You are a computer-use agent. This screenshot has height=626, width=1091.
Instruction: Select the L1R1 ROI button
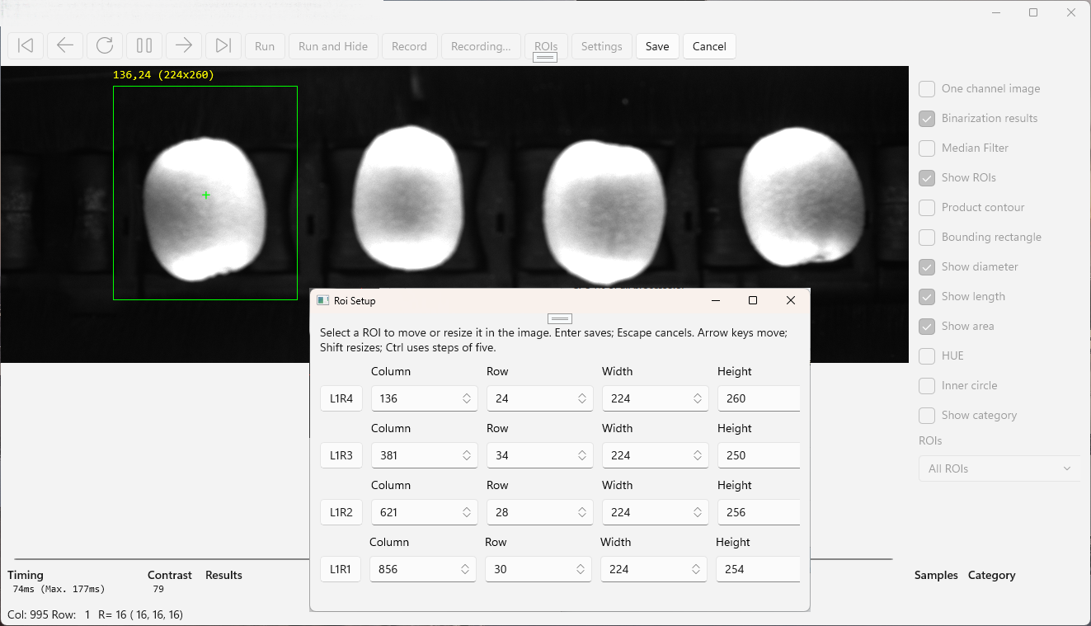(341, 569)
